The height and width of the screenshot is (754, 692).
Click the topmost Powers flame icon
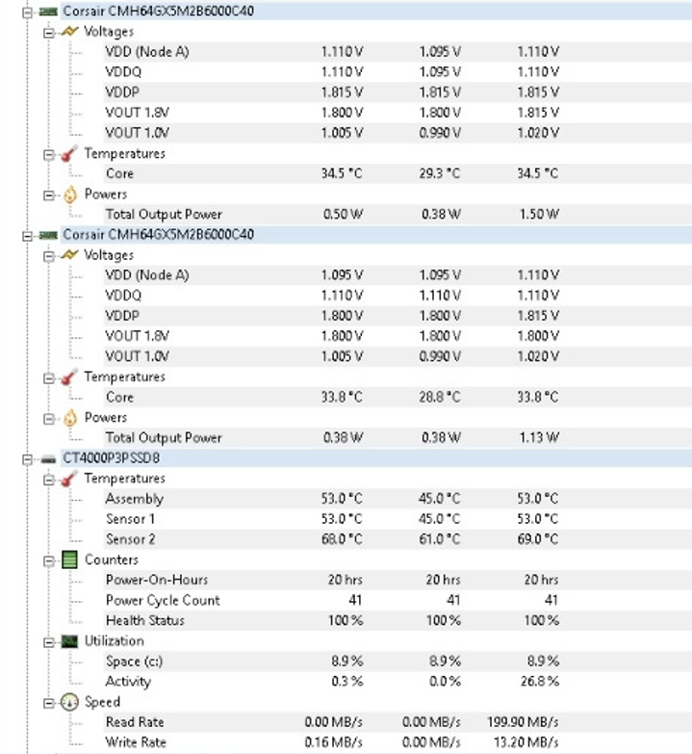coord(69,195)
